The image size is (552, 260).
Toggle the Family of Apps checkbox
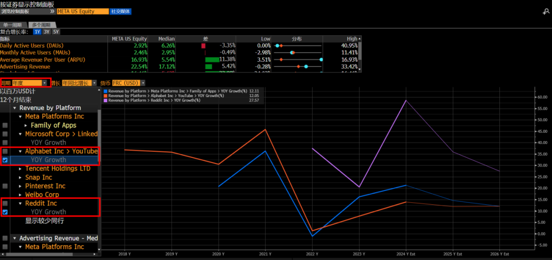pos(5,125)
